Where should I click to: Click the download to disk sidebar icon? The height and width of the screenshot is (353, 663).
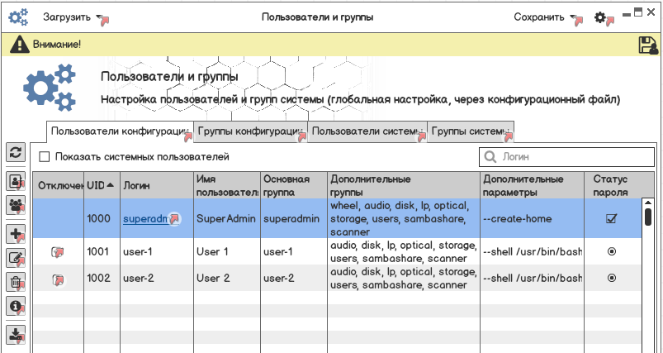click(16, 334)
